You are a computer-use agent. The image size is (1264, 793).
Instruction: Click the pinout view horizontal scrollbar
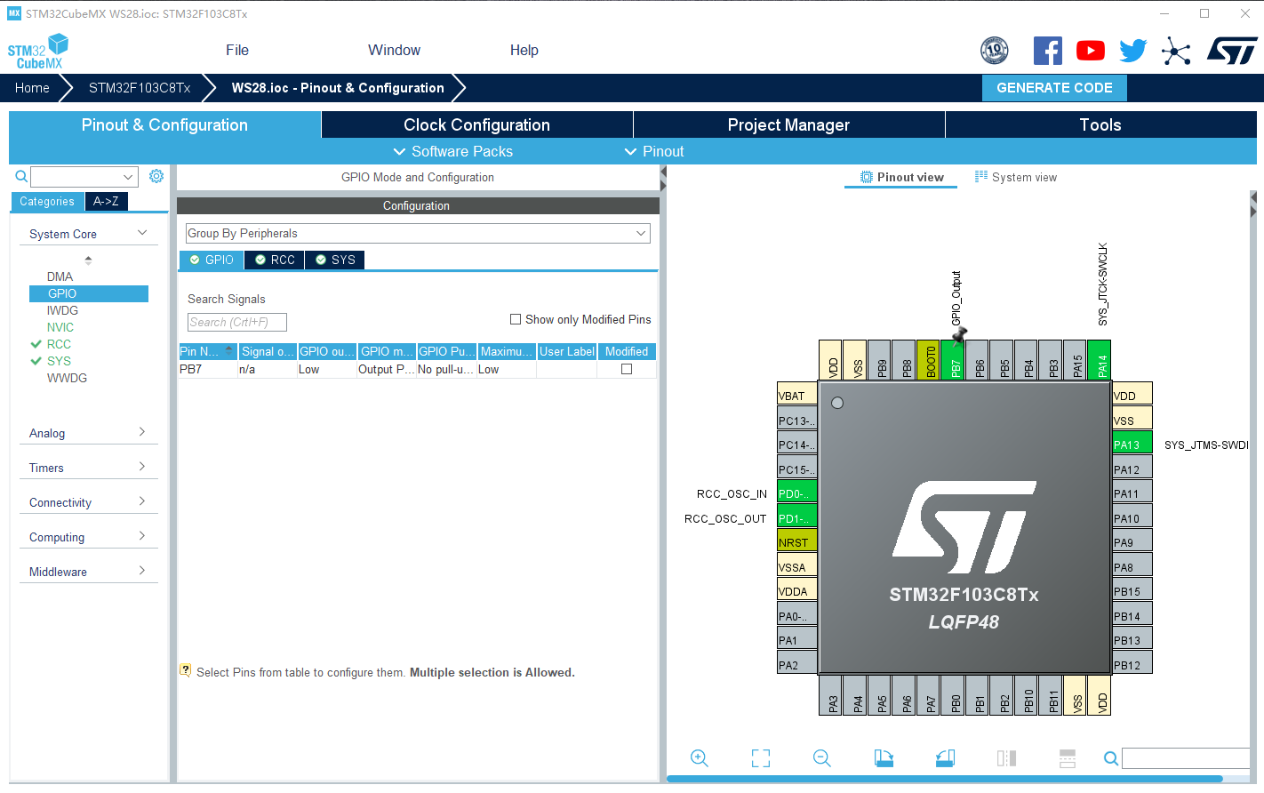pos(945,779)
